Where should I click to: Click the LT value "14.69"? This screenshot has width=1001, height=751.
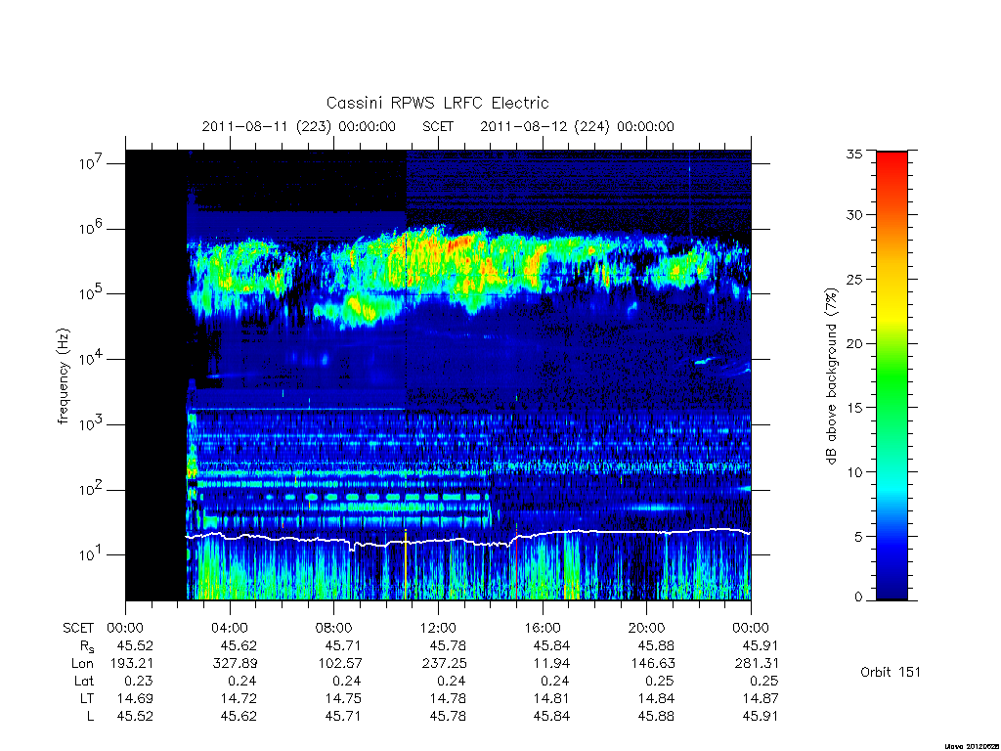[x=135, y=698]
